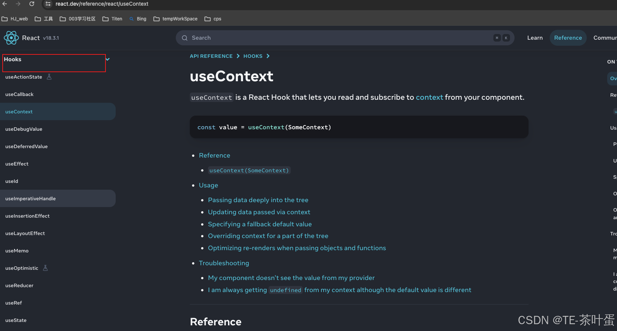Open the Bing bookmark
617x331 pixels.
point(138,19)
